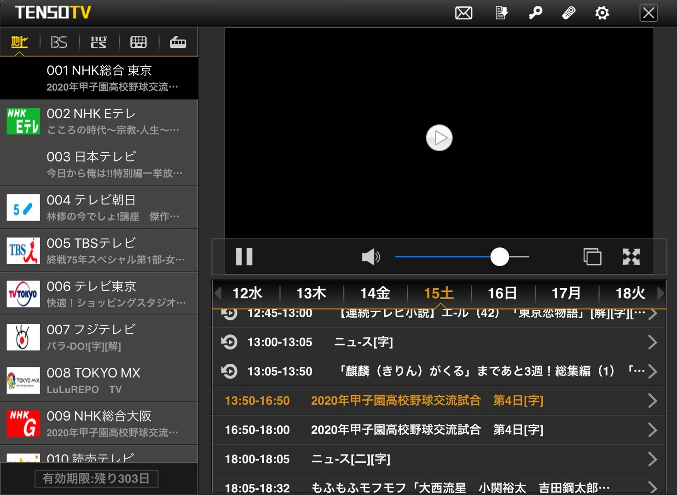Click the TENSOTV logo
The height and width of the screenshot is (495, 677).
(53, 12)
